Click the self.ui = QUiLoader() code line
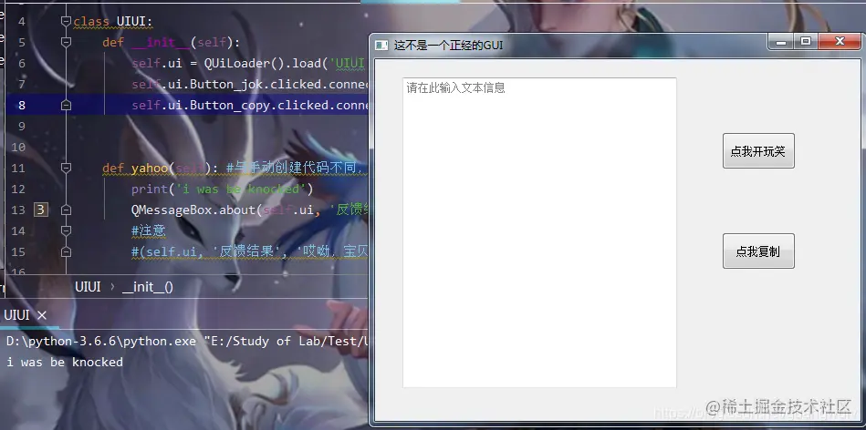This screenshot has width=866, height=430. pyautogui.click(x=250, y=63)
